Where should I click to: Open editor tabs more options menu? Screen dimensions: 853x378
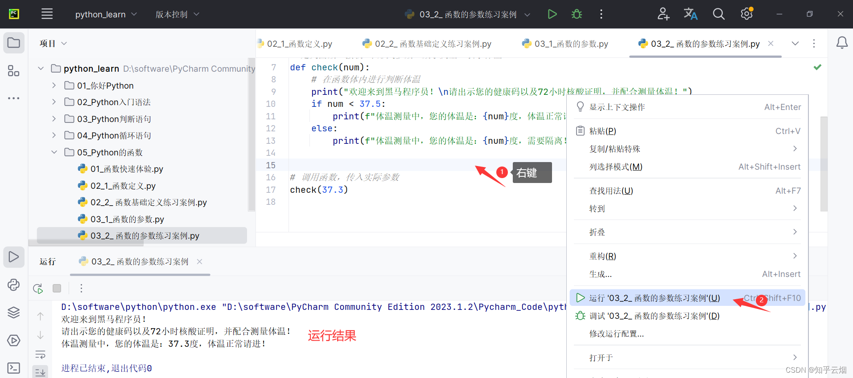point(814,43)
